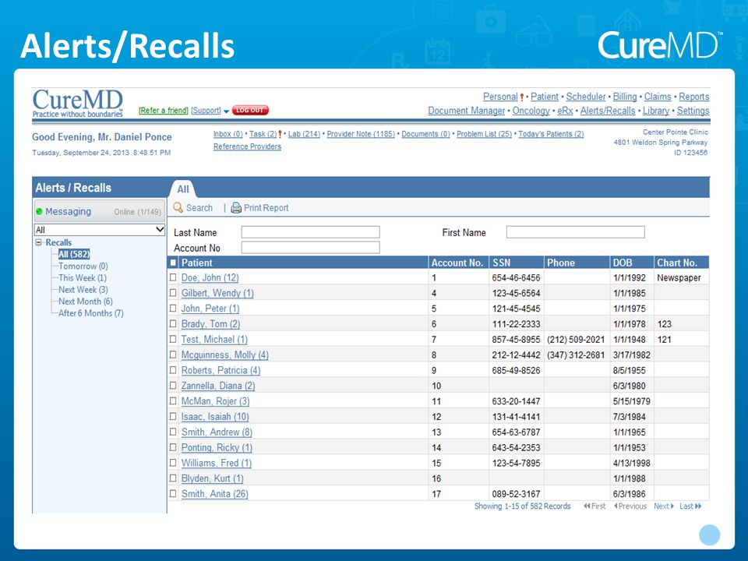The image size is (748, 561).
Task: Check the box for Smith, Anita
Action: coord(173,494)
